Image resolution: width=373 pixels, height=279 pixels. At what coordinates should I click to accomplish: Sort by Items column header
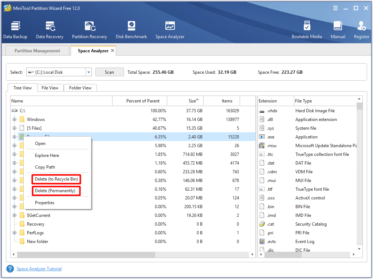(222, 101)
